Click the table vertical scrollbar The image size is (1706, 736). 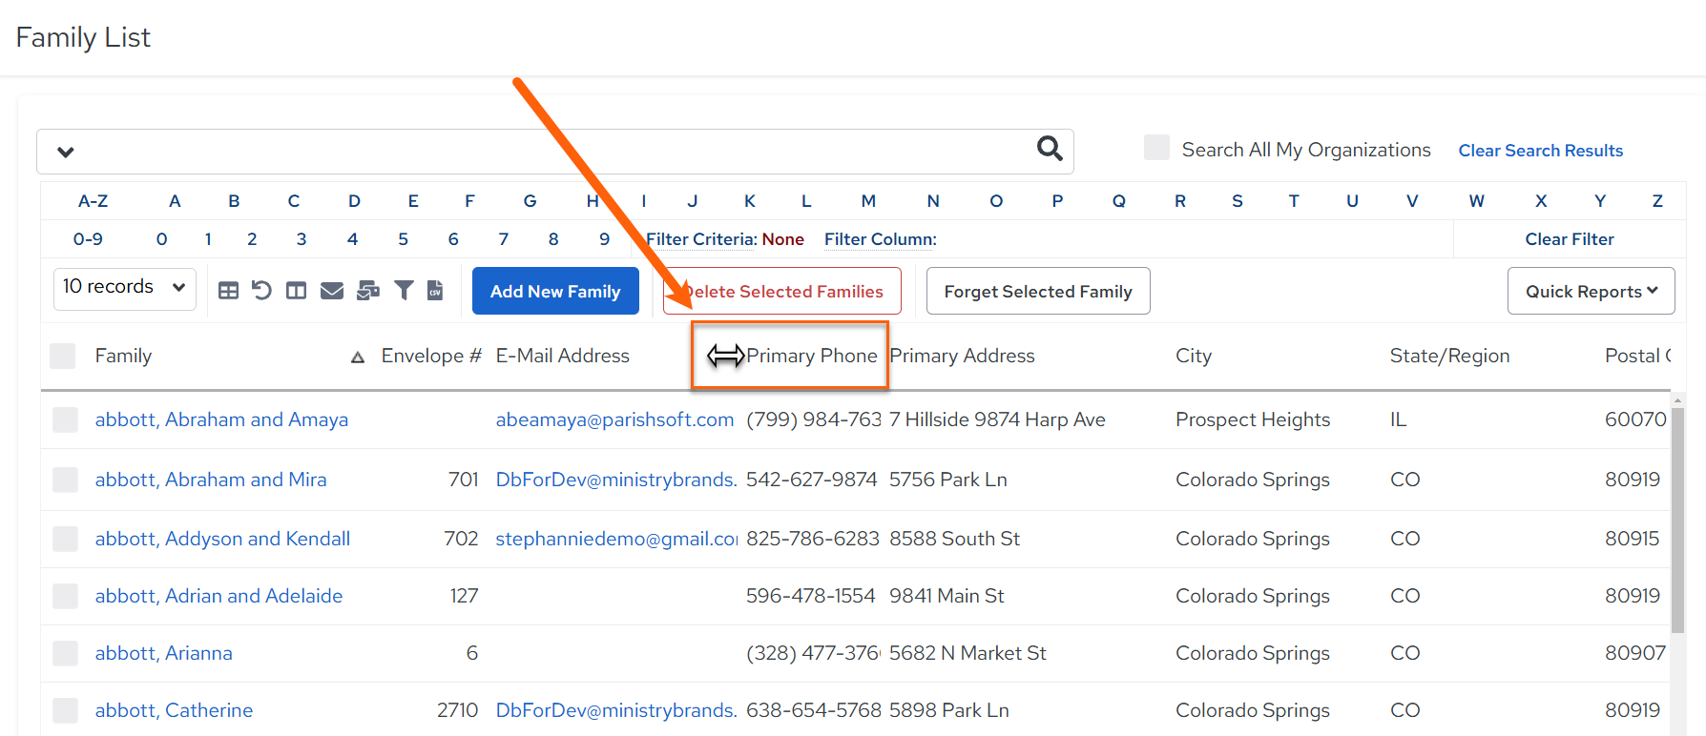[x=1678, y=520]
